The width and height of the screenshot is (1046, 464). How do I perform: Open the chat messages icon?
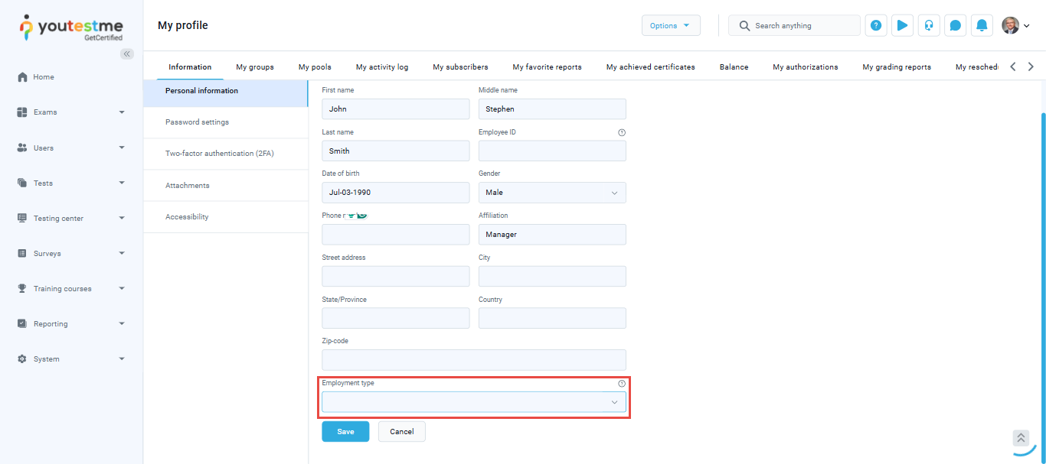tap(955, 25)
